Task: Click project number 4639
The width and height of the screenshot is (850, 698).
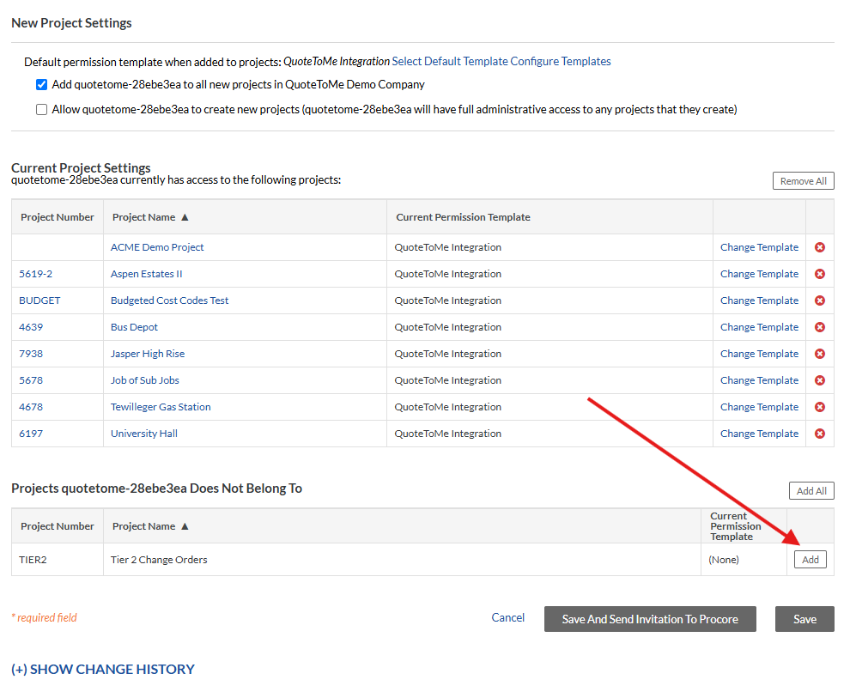Action: click(31, 327)
